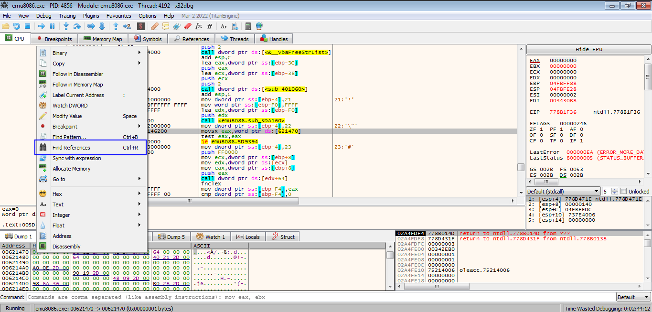Click the Open file folder icon
The image size is (652, 312).
point(6,26)
